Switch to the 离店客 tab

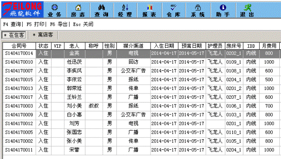click(43, 35)
